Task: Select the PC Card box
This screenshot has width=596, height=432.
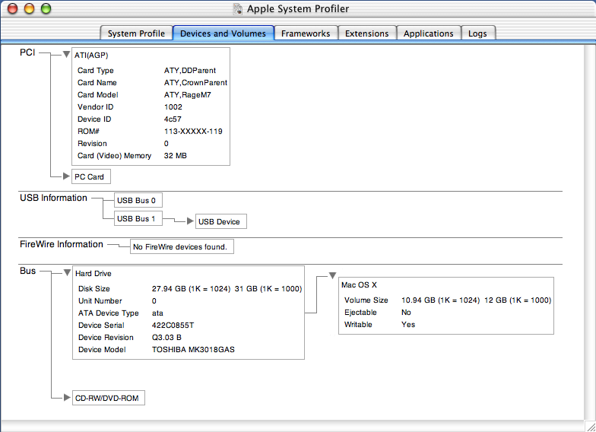Action: click(x=91, y=176)
